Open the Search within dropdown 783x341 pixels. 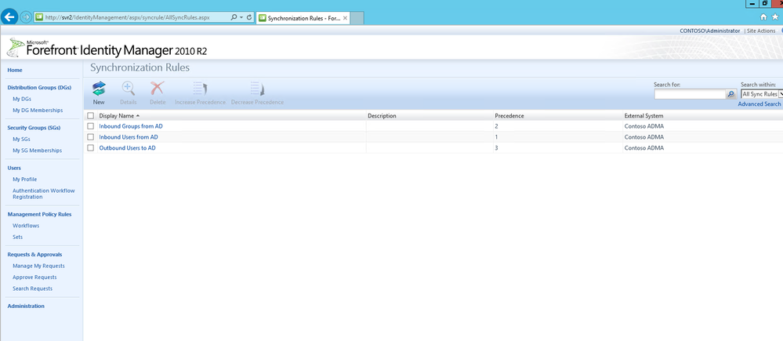pos(762,94)
